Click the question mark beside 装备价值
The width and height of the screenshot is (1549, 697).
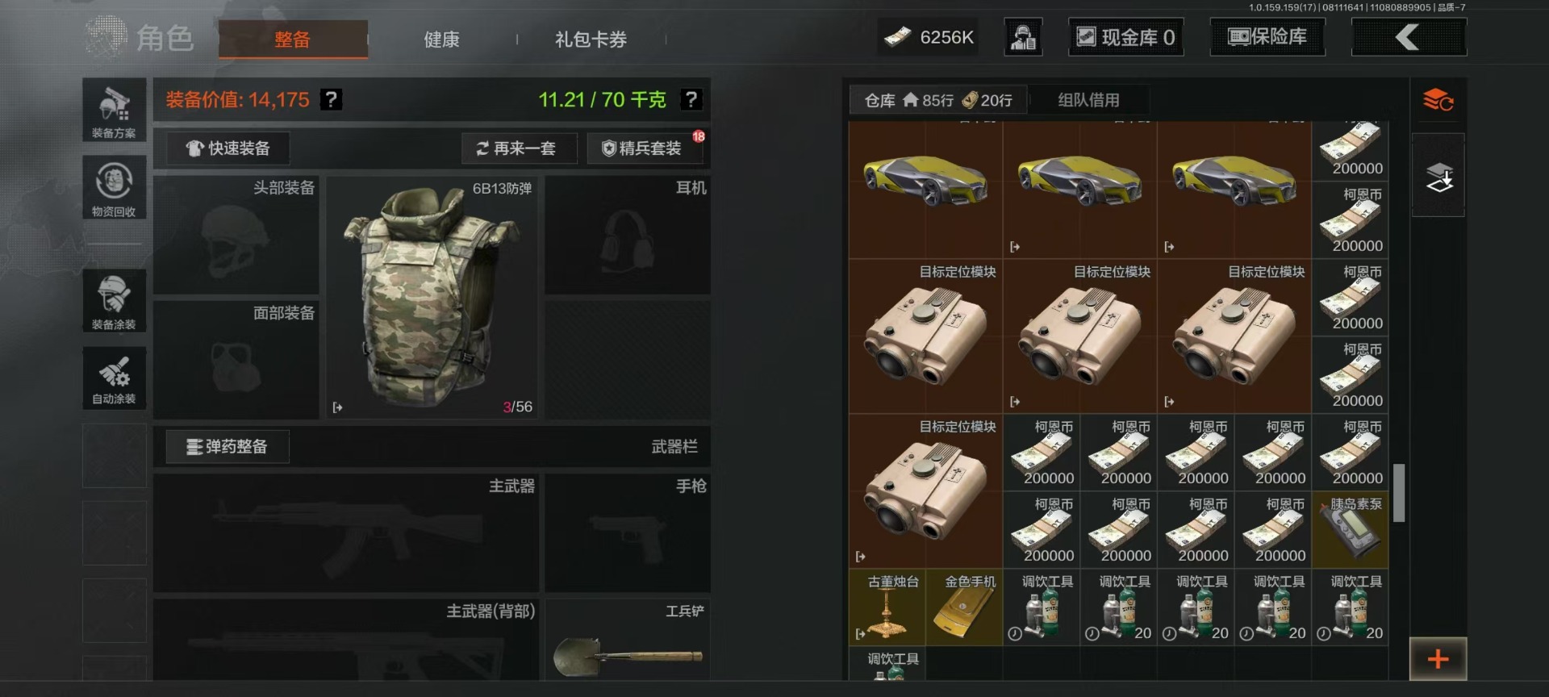coord(331,99)
